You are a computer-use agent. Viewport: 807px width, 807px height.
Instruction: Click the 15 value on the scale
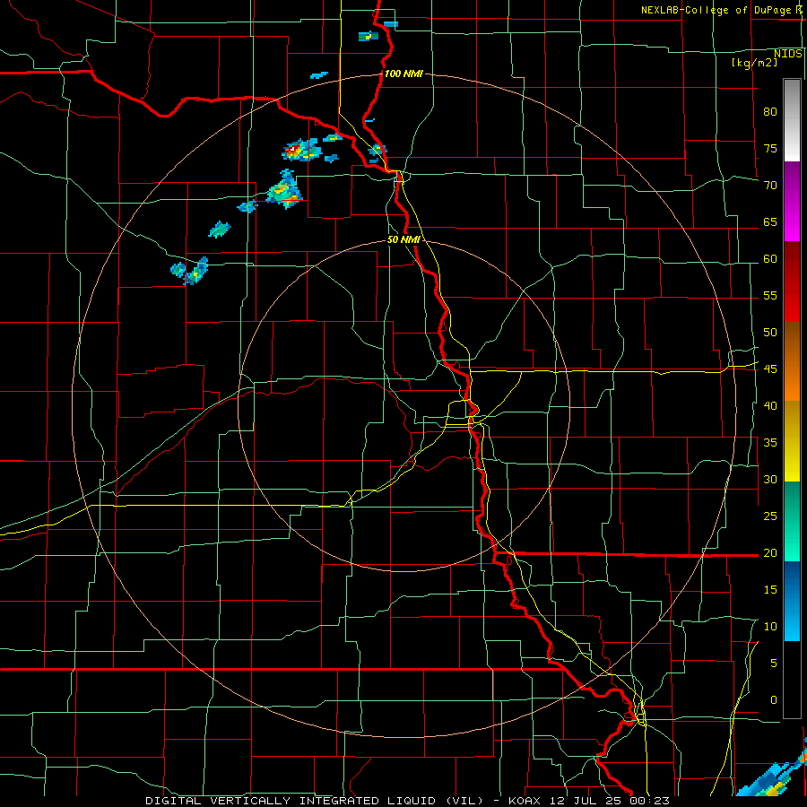(x=770, y=590)
